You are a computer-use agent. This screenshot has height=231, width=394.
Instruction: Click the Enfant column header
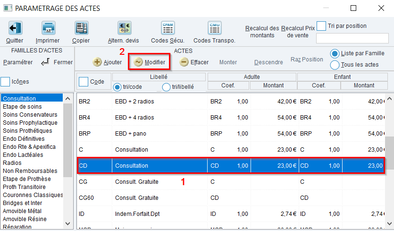342,77
